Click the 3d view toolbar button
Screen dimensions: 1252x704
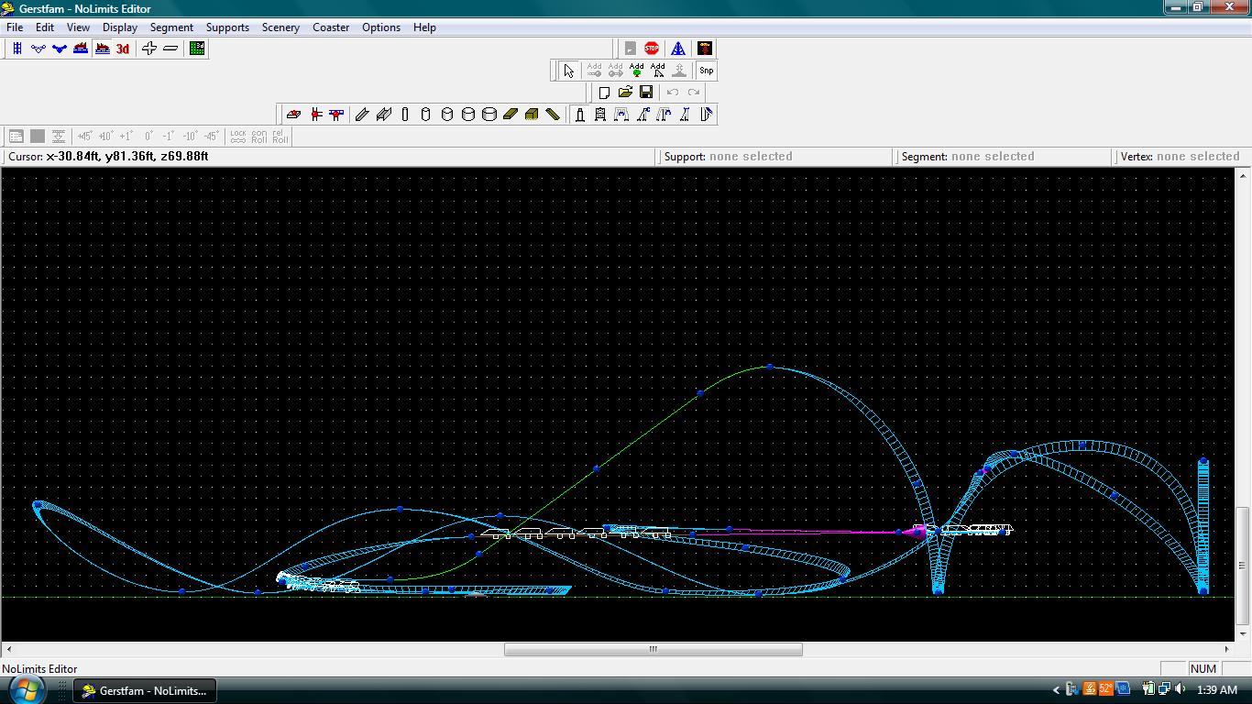click(x=122, y=49)
